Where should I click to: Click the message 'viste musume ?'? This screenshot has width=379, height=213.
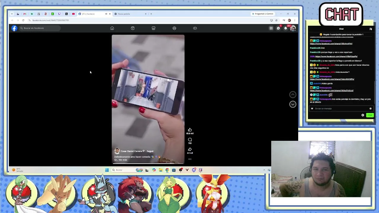(342, 72)
